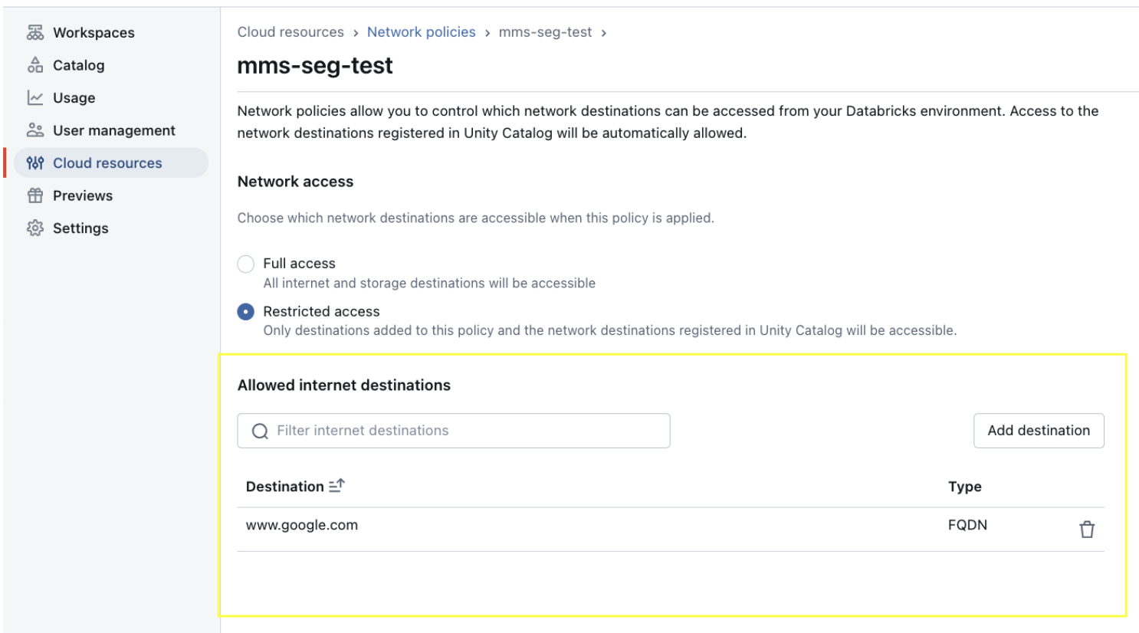The height and width of the screenshot is (633, 1139).
Task: Click the Workspaces sidebar icon
Action: pyautogui.click(x=35, y=32)
